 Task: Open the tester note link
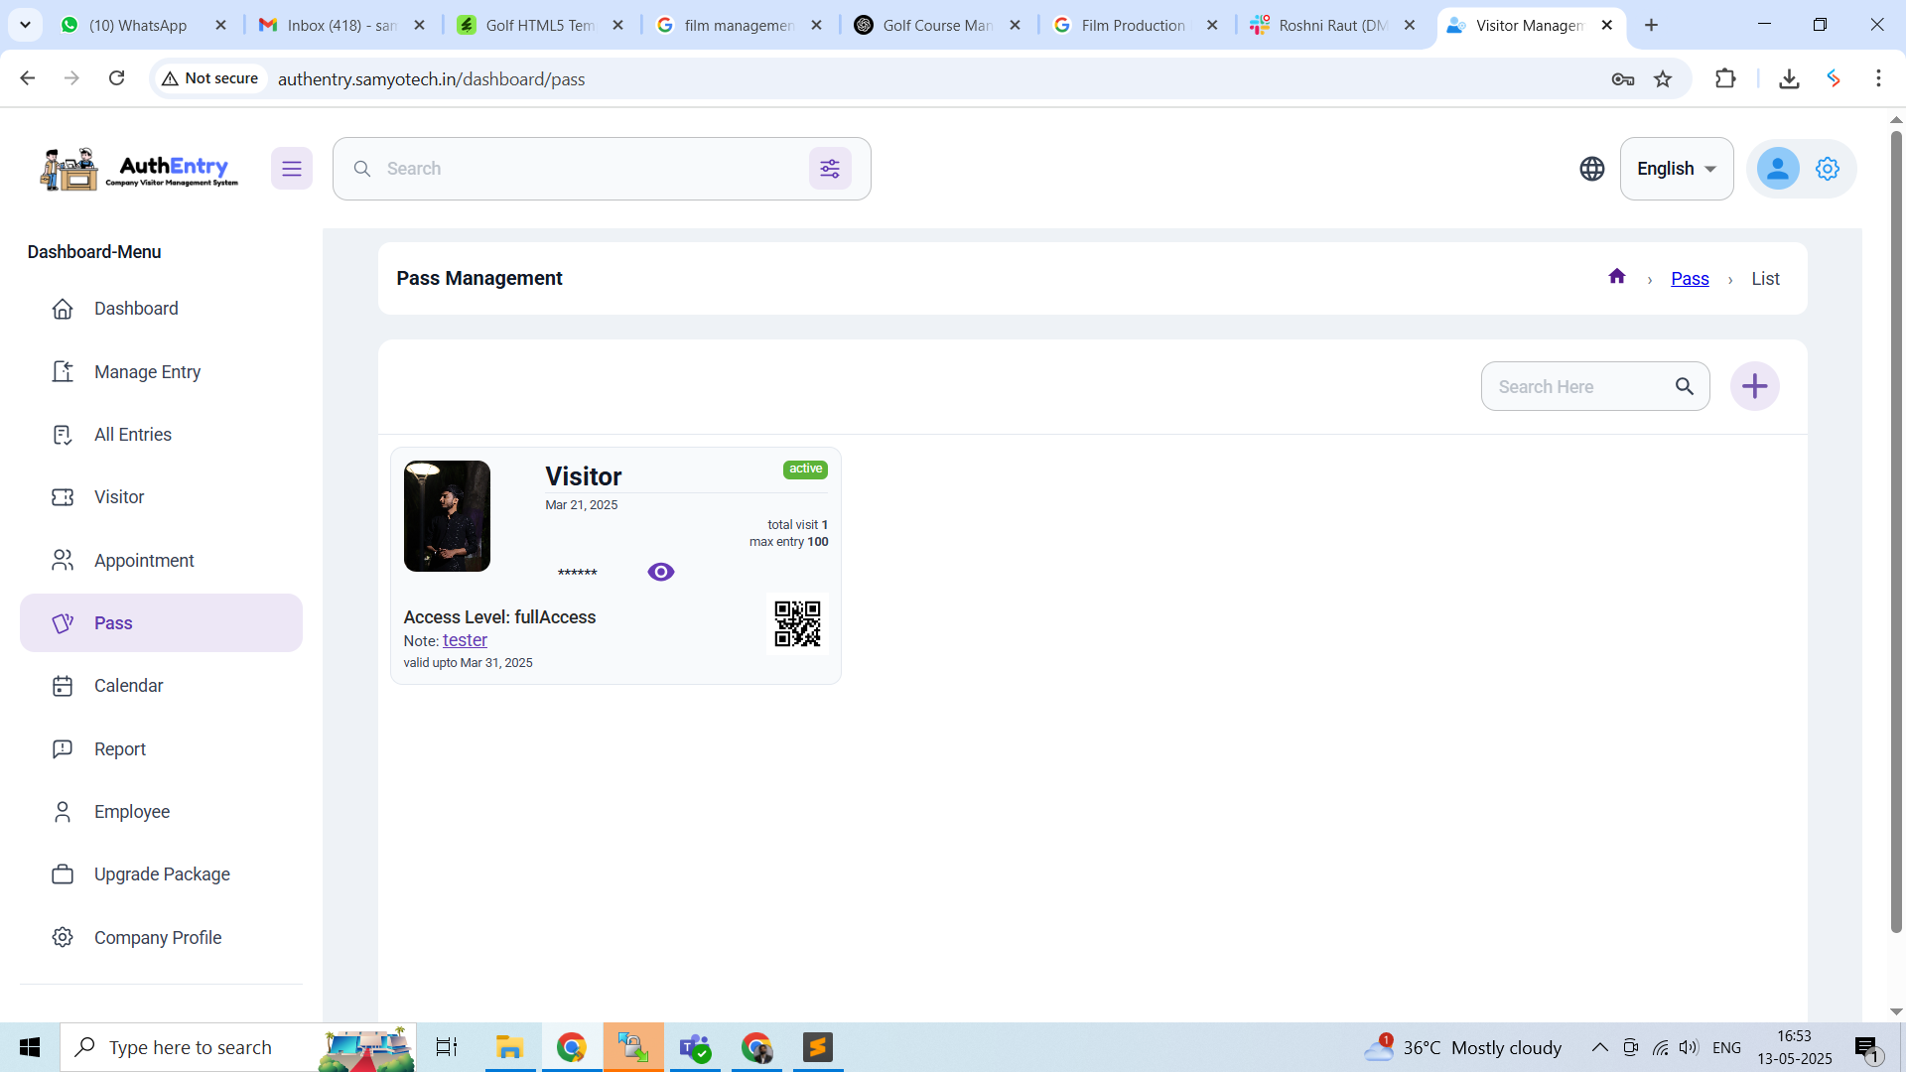pos(465,640)
